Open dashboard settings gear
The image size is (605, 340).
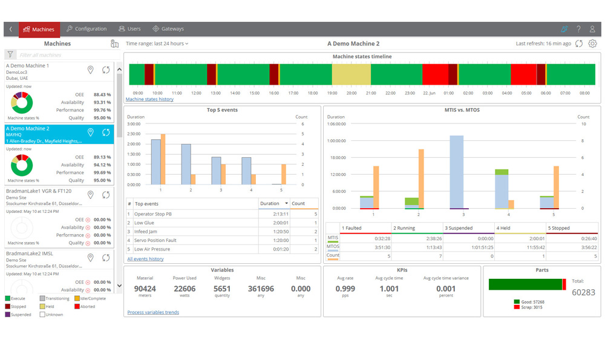coord(592,44)
